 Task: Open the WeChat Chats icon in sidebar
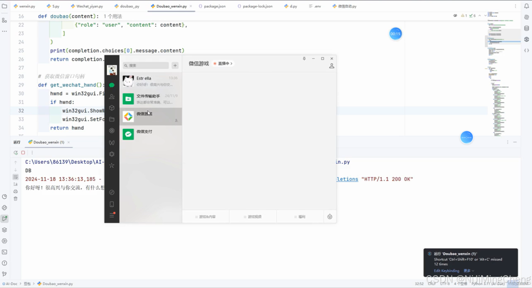(x=112, y=86)
